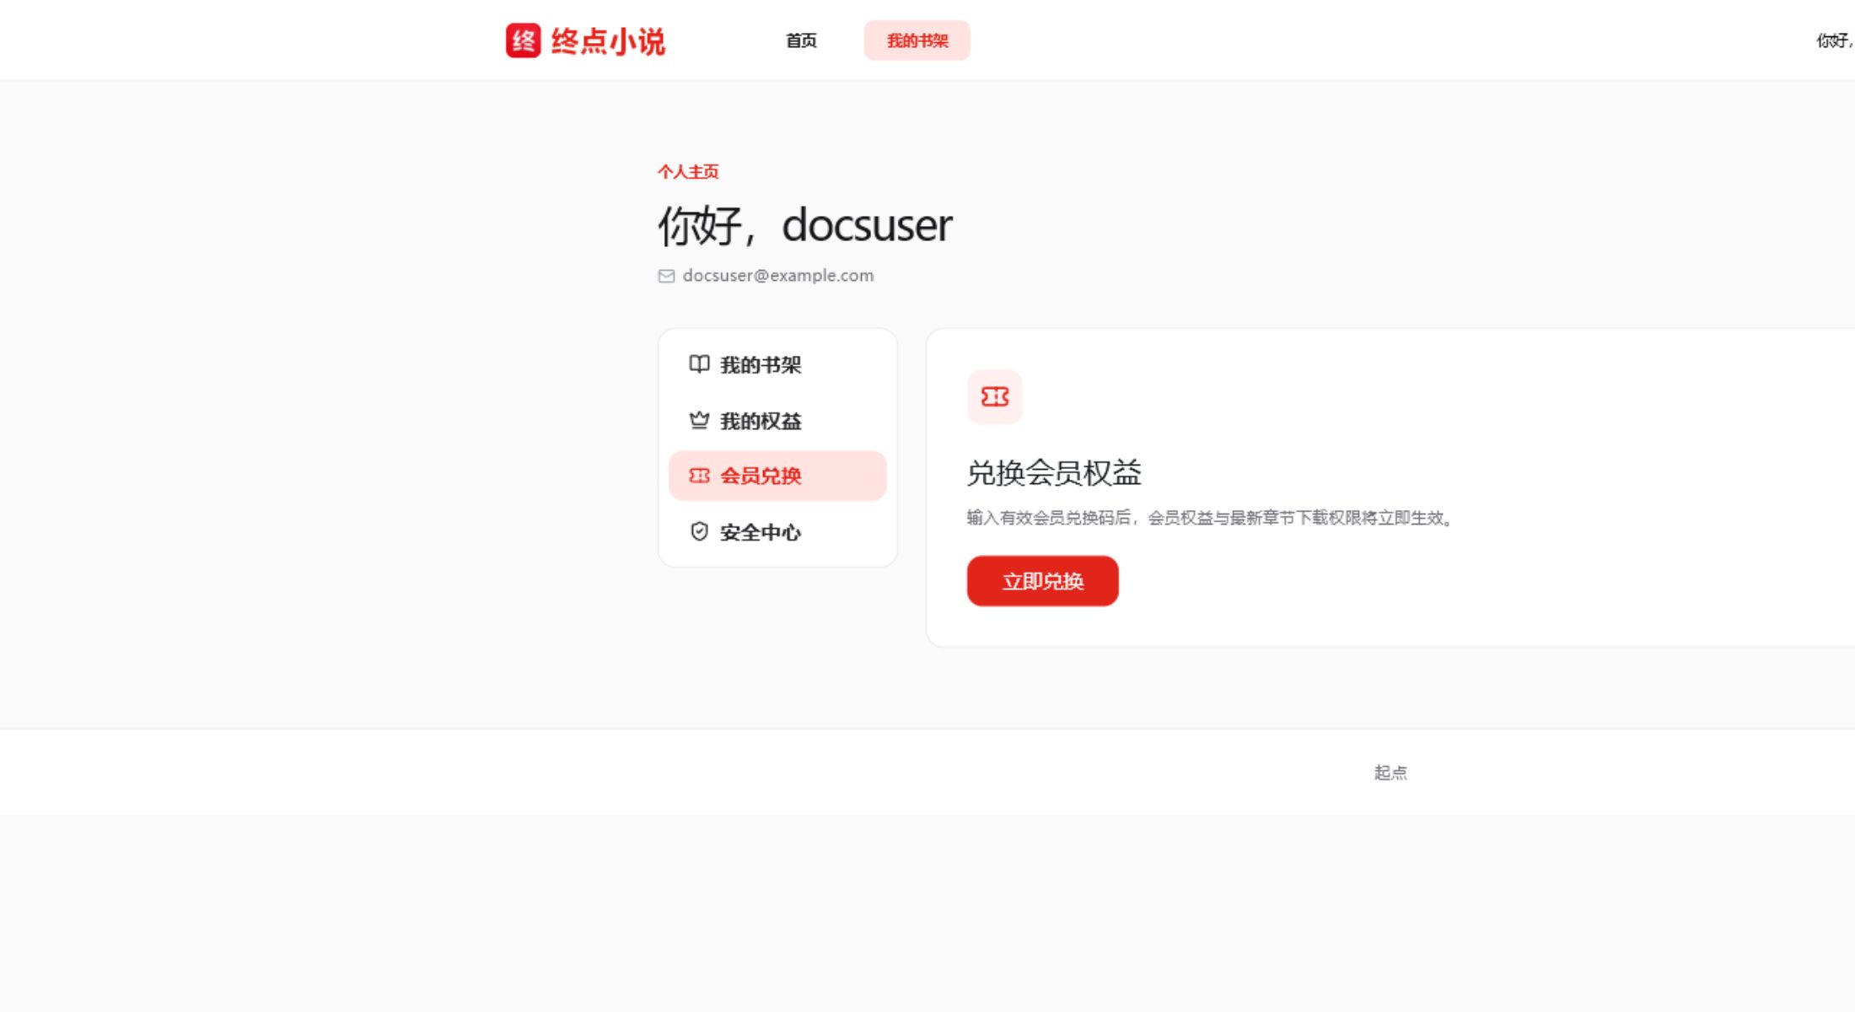The image size is (1855, 1012).
Task: Click the red 终 logo icon
Action: pos(523,40)
